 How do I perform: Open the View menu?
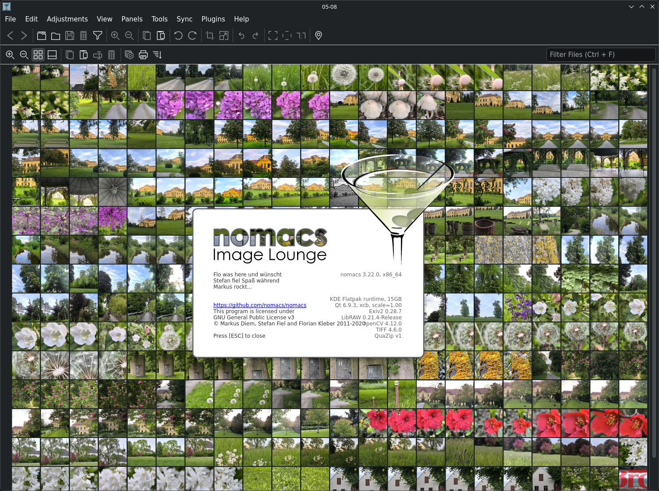tap(105, 19)
